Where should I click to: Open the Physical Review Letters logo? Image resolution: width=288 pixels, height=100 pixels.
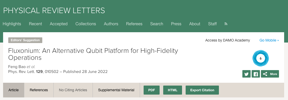tap(54, 11)
